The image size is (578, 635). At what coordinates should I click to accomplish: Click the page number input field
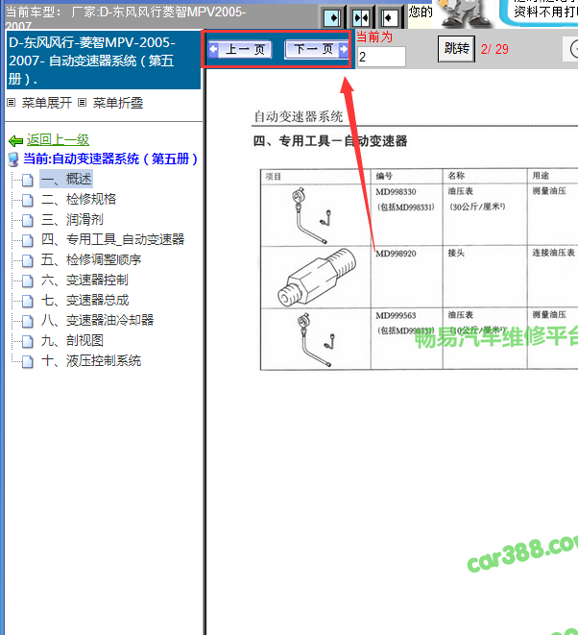point(381,57)
